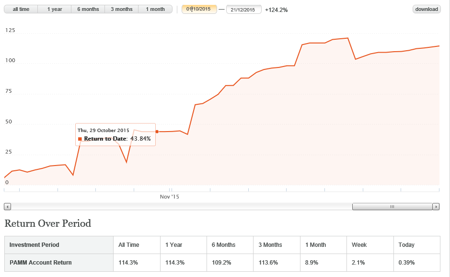Screen dimensions: 450x277
Task: Click the highlighted data point on 29 October
Action: pyautogui.click(x=157, y=132)
